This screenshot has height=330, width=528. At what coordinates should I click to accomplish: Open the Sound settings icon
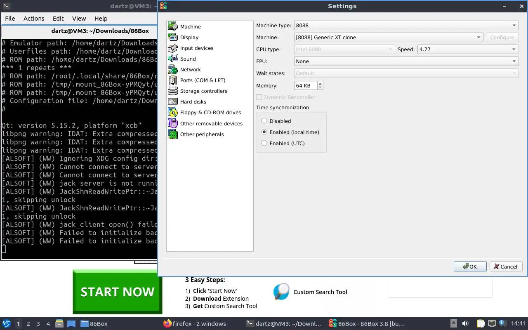[x=173, y=59]
